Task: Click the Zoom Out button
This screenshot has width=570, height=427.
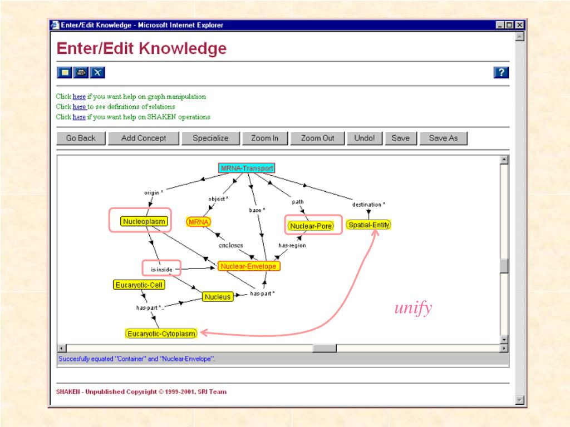Action: point(317,138)
